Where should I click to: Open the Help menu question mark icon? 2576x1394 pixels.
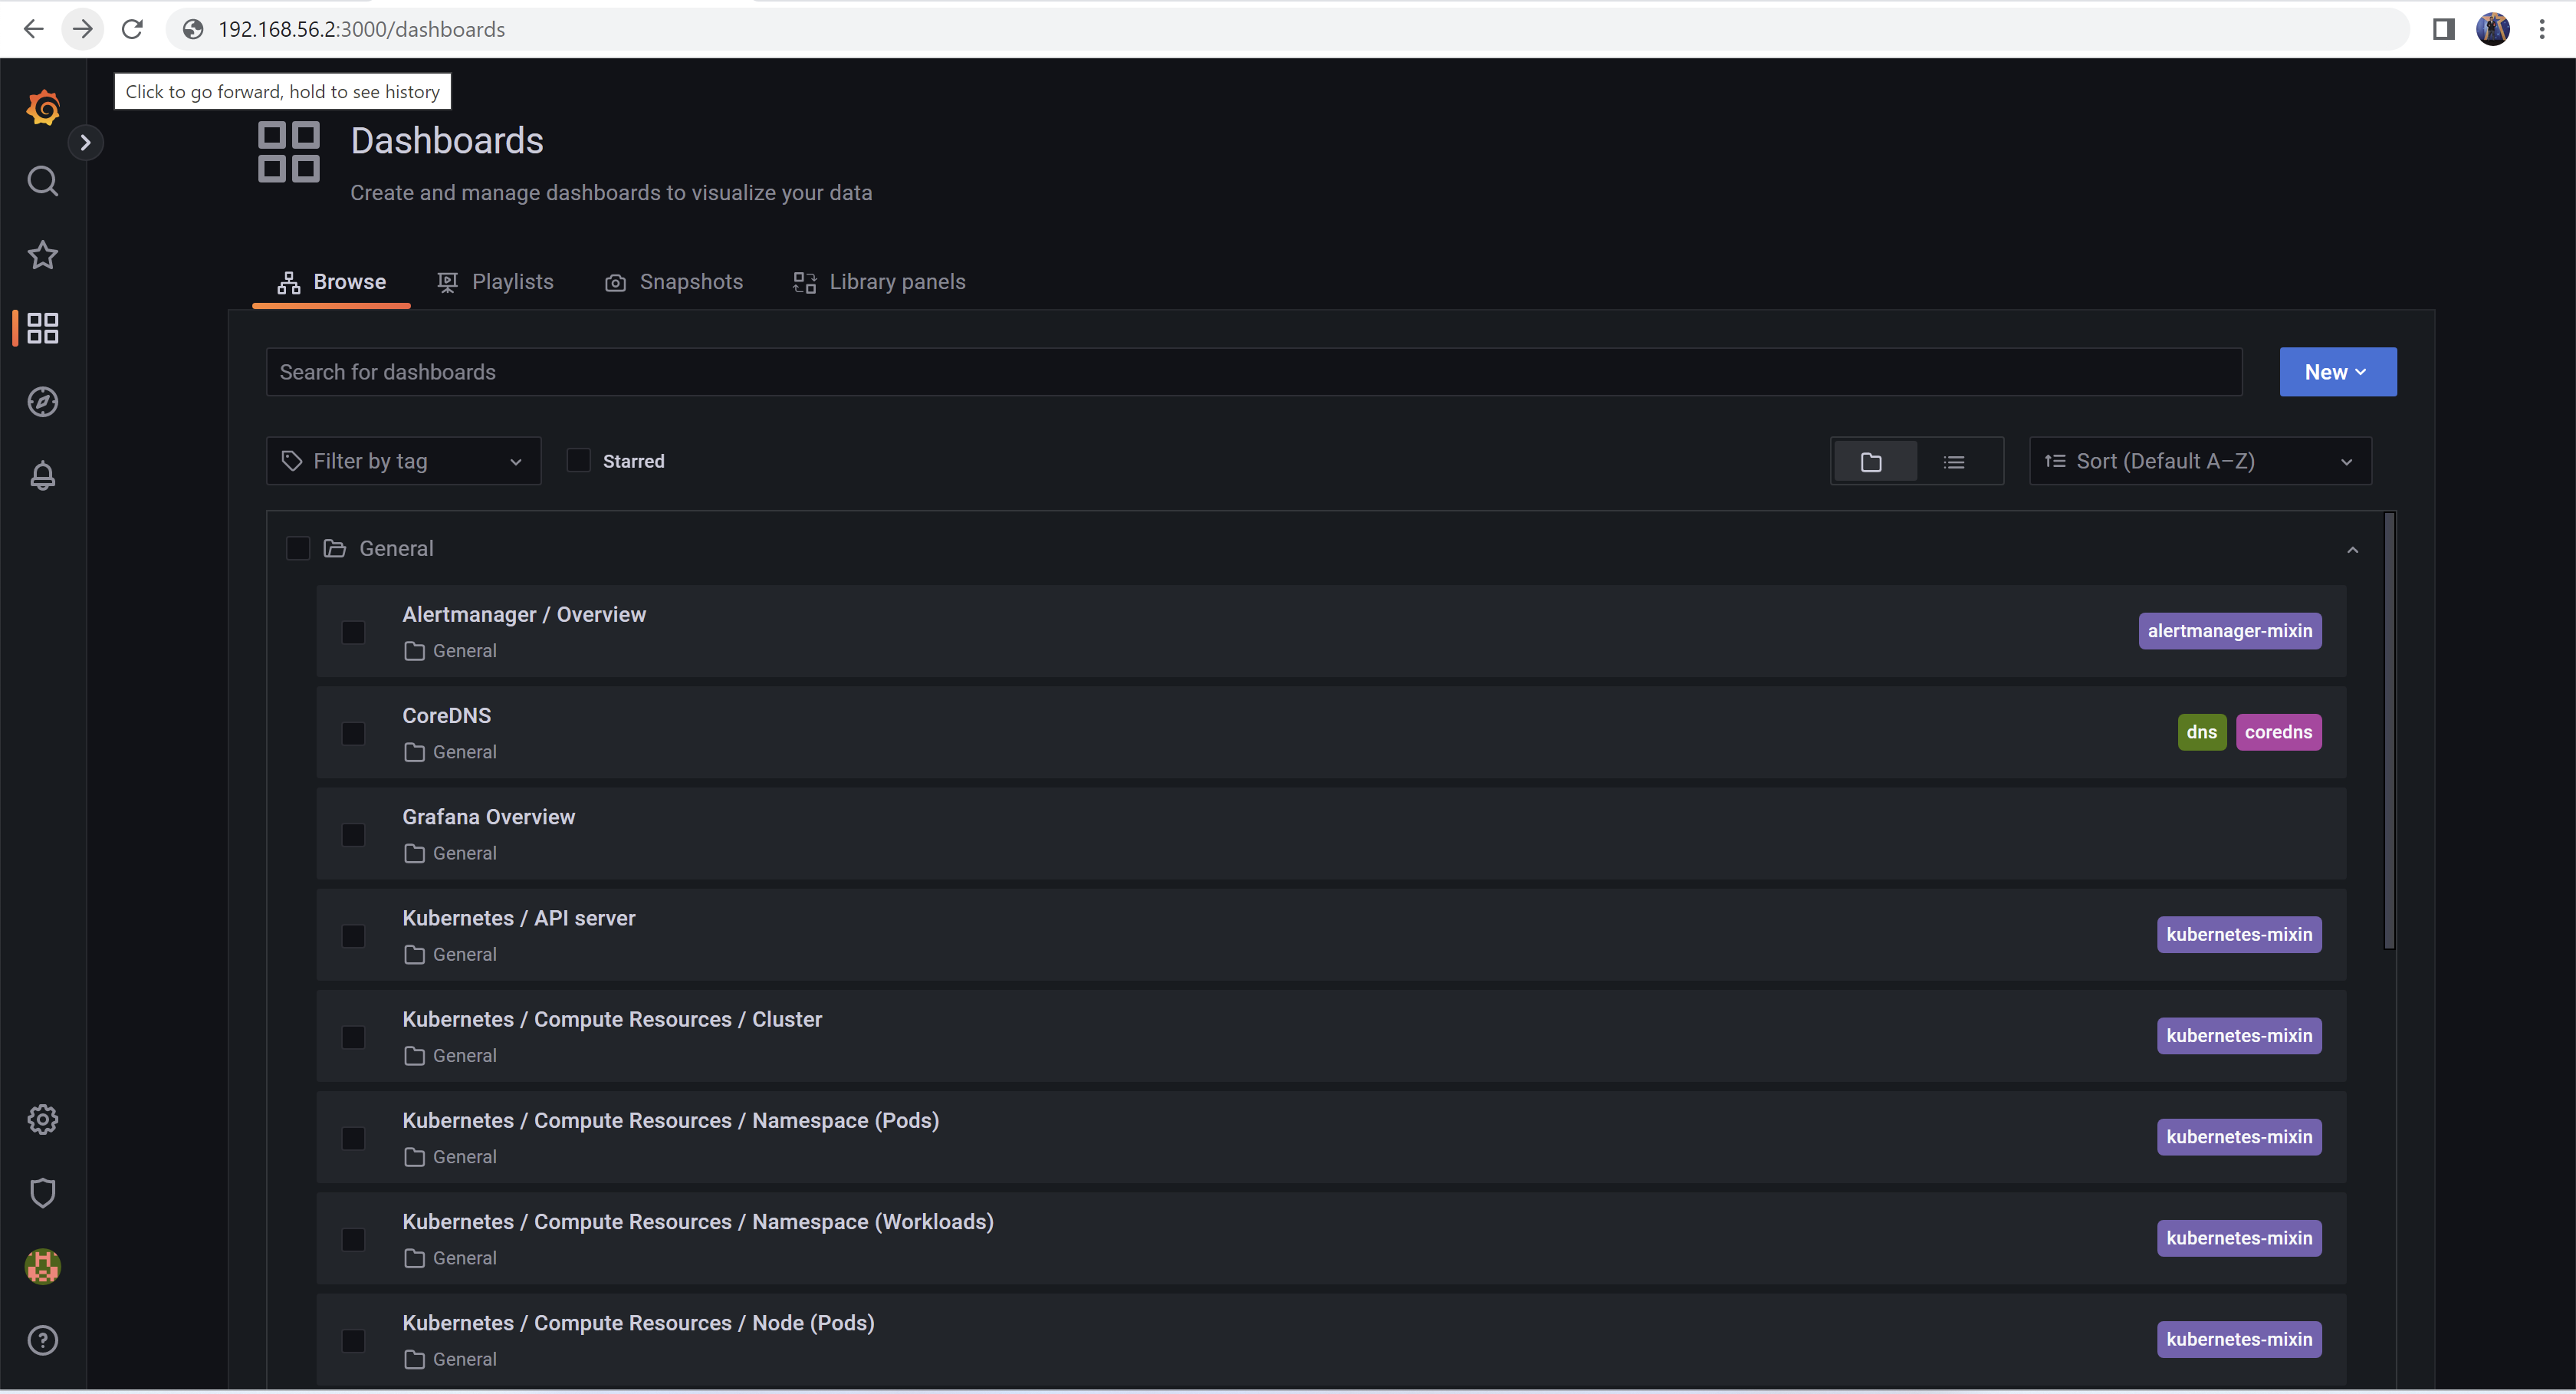click(43, 1340)
